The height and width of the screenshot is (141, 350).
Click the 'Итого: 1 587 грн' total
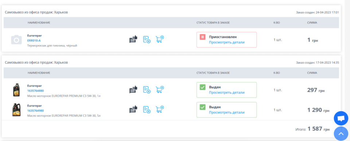tap(312, 129)
